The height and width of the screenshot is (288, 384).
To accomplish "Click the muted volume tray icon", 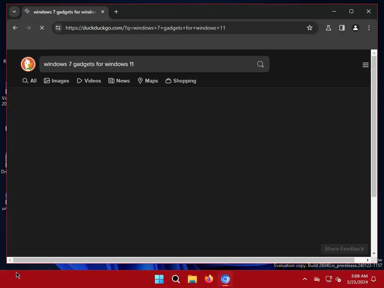I will pos(338,279).
